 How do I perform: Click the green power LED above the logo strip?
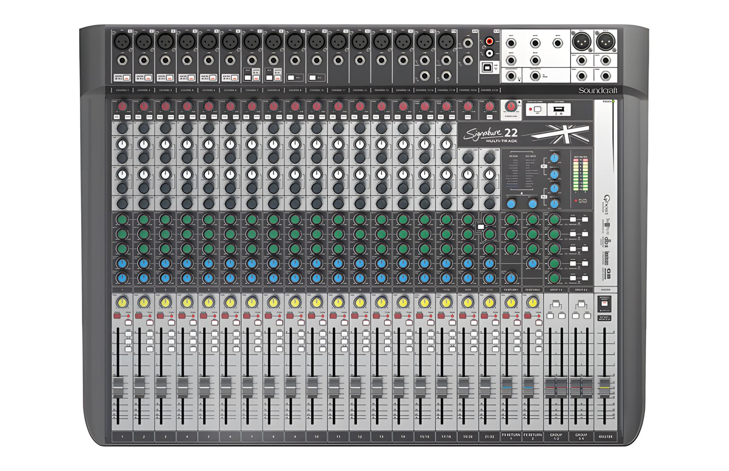(x=613, y=101)
